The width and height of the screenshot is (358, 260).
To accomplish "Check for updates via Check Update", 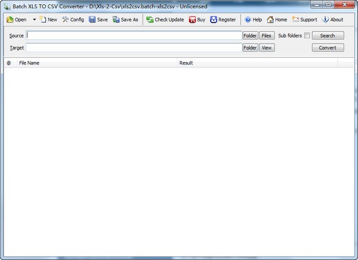I will click(x=150, y=20).
